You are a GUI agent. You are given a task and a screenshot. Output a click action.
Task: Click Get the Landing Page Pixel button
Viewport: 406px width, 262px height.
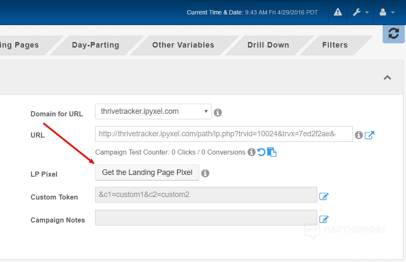[147, 172]
